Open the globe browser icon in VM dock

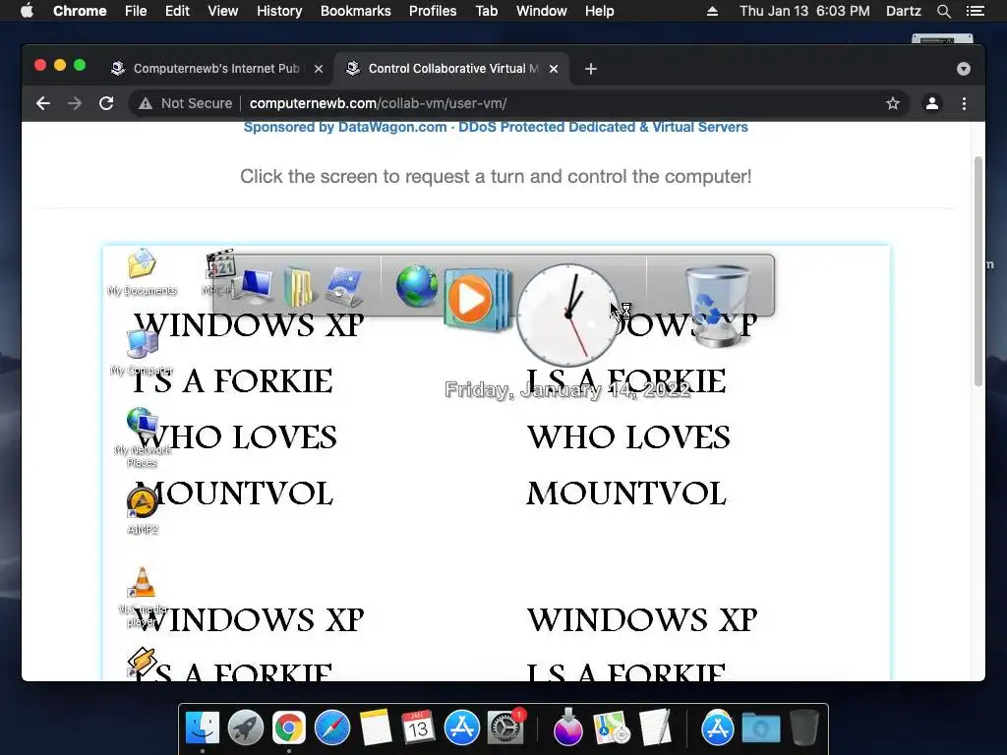click(417, 286)
